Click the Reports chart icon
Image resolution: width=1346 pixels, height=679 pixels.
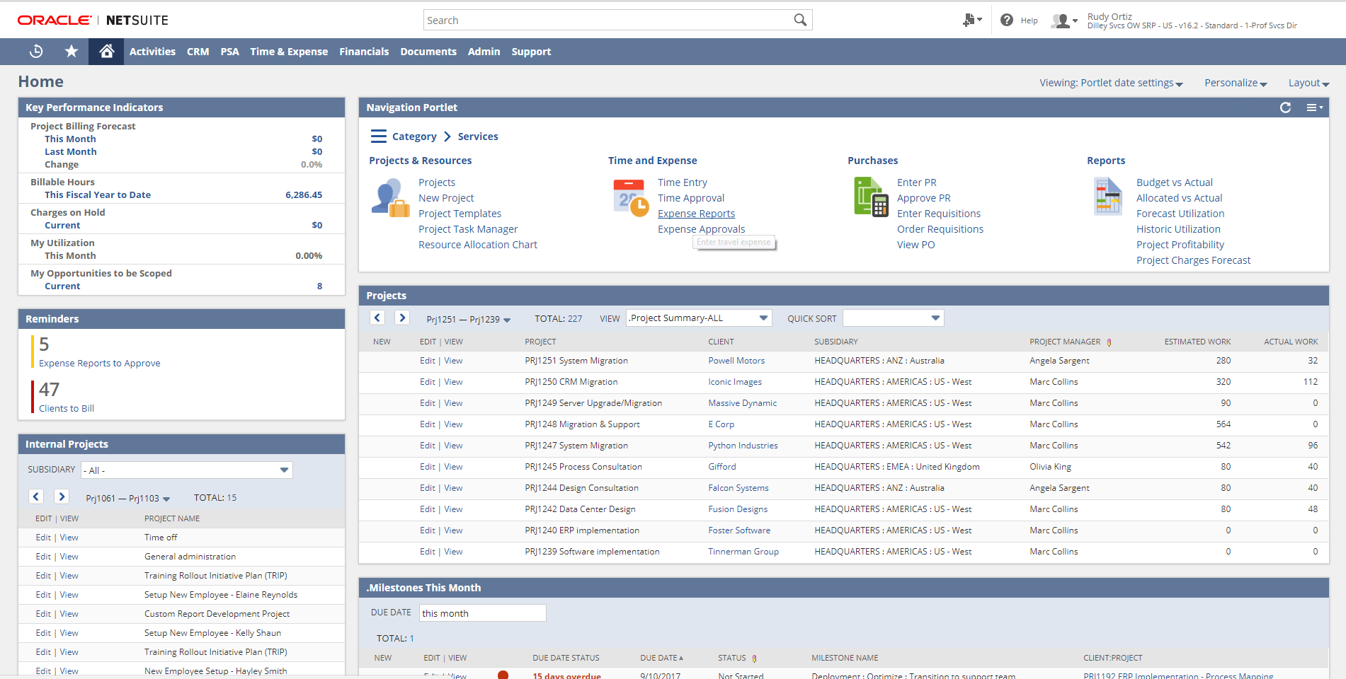[x=1107, y=197]
